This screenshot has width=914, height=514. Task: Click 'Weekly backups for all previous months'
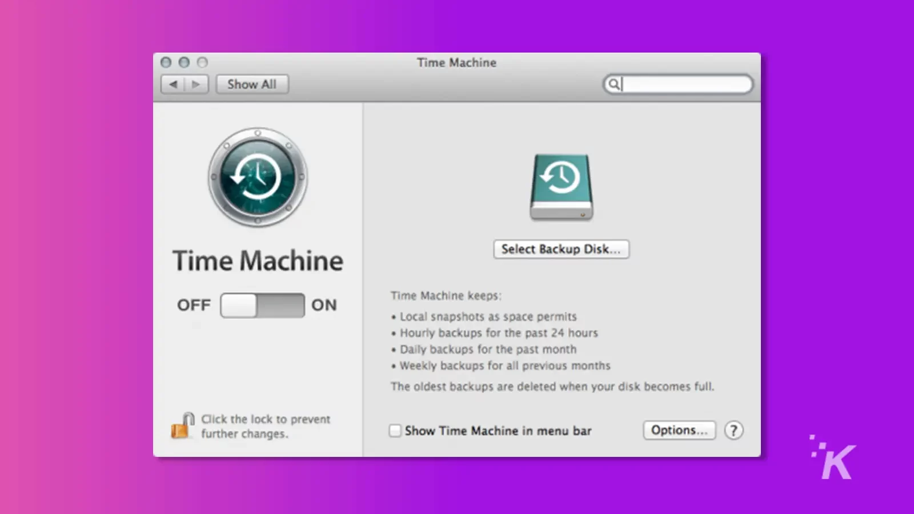pyautogui.click(x=504, y=366)
